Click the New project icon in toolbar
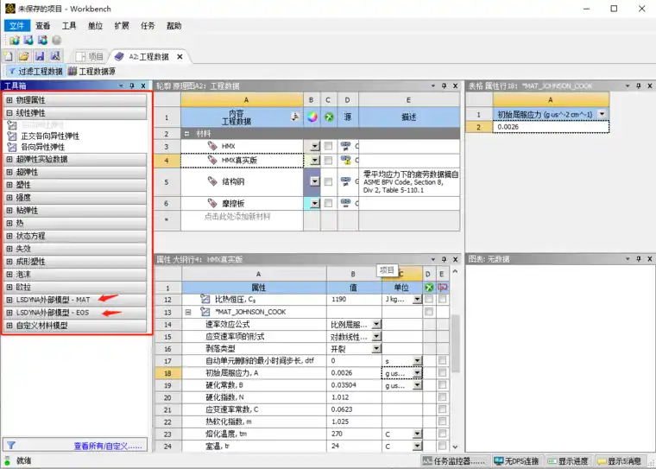 click(9, 56)
